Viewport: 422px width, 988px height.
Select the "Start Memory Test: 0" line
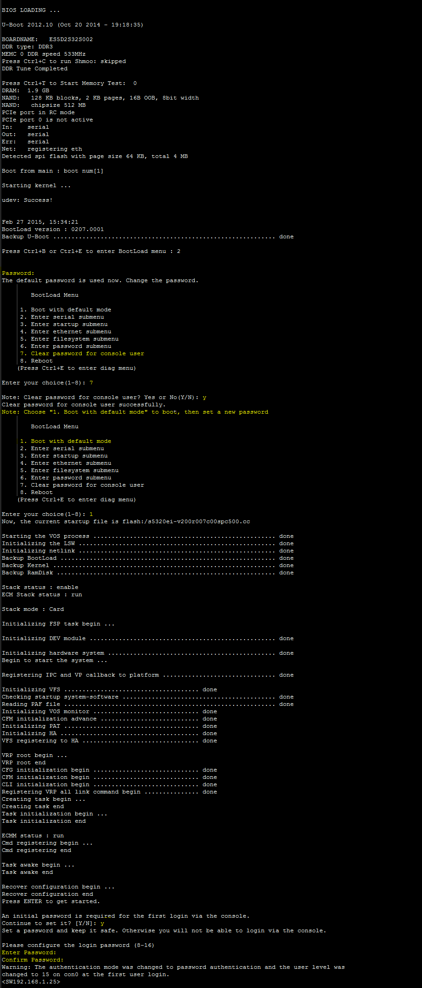(x=69, y=83)
